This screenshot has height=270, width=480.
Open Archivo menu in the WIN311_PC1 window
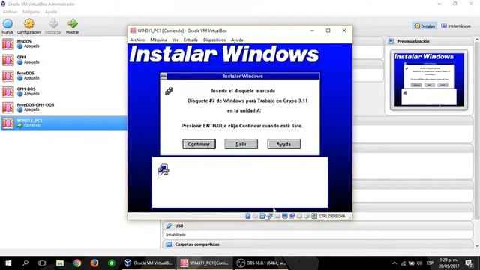point(137,40)
